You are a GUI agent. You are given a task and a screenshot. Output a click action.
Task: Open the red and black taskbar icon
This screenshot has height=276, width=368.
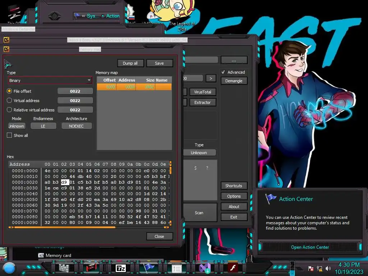click(92, 268)
